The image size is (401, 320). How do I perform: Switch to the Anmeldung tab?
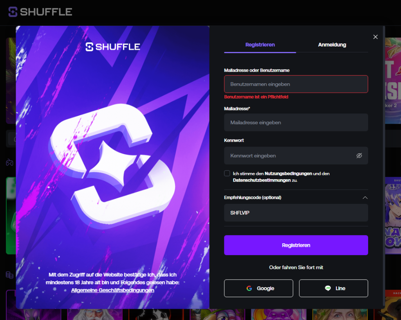[x=332, y=45]
